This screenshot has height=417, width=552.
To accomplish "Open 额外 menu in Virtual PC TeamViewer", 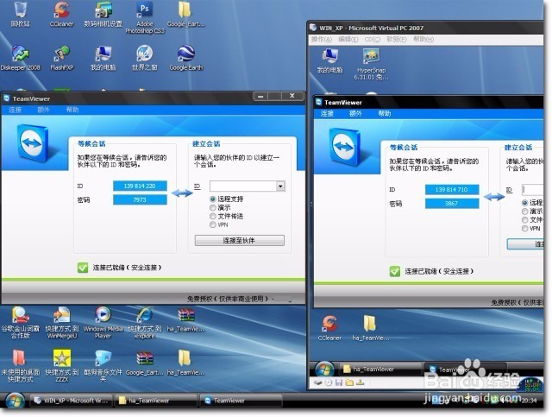I will click(x=355, y=113).
